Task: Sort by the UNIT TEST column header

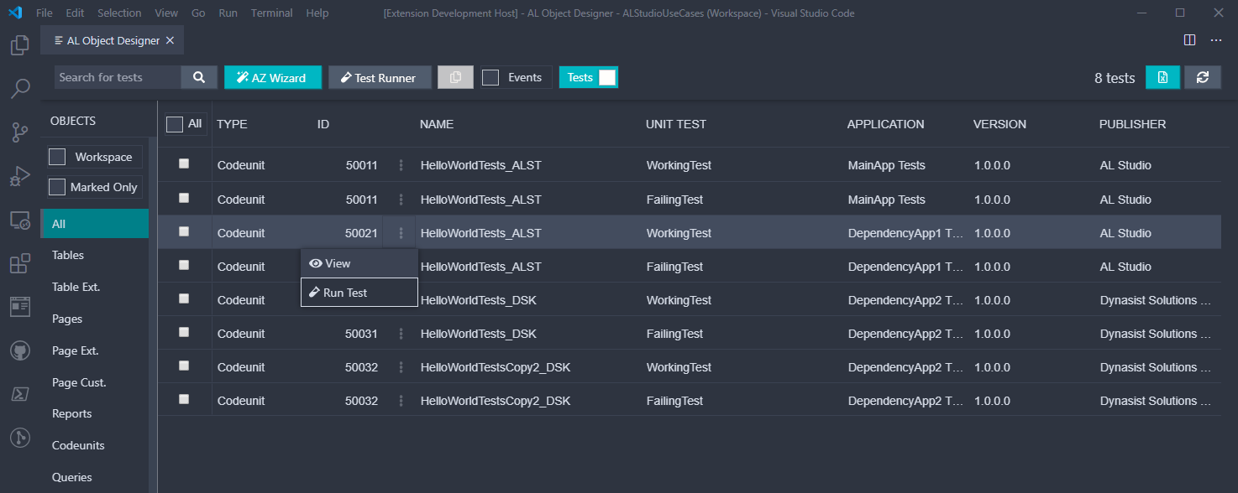Action: pos(676,124)
